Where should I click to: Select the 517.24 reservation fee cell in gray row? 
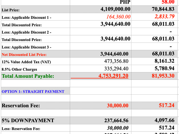click(x=154, y=106)
